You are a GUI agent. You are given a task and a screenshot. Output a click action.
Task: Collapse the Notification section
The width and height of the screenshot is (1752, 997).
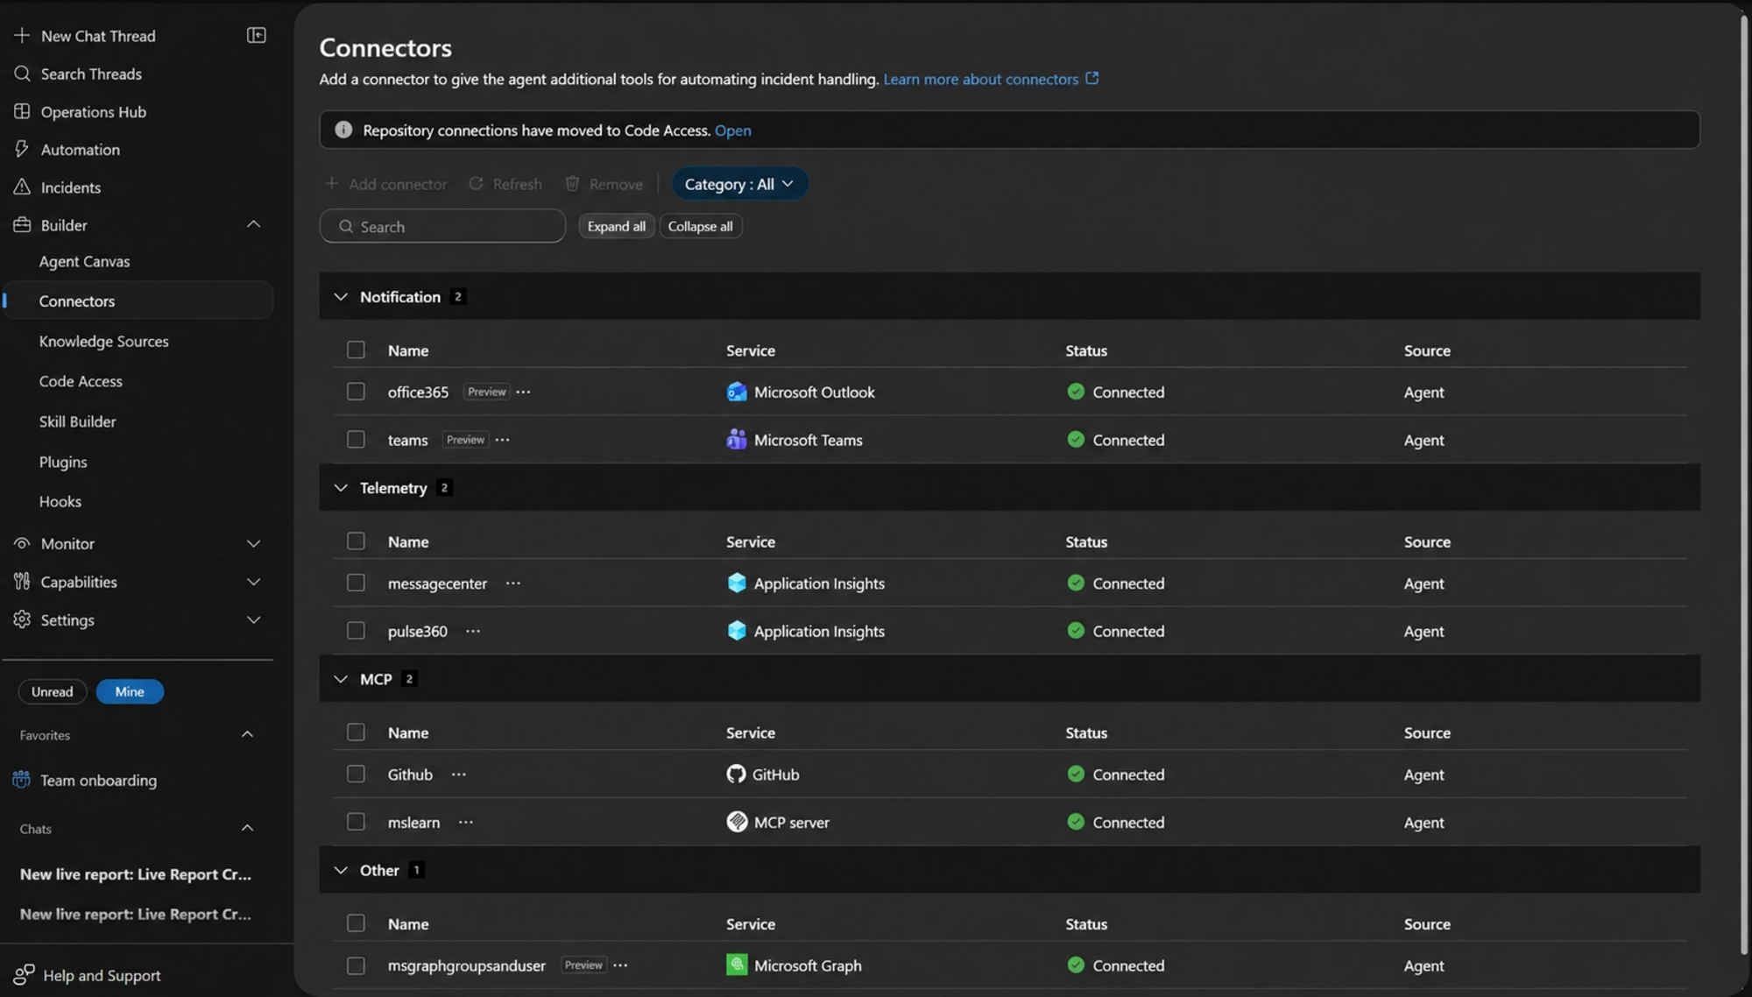point(341,297)
